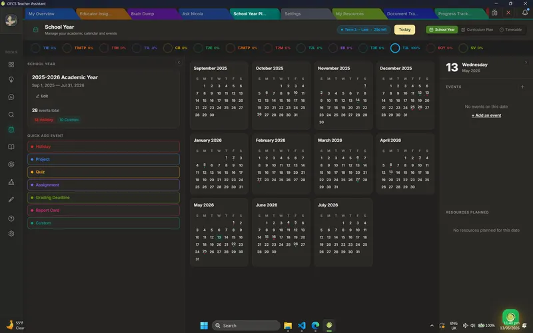Viewport: 533px width, 333px height.
Task: Select highlighted May 13 in May 2026
Action: (x=219, y=238)
